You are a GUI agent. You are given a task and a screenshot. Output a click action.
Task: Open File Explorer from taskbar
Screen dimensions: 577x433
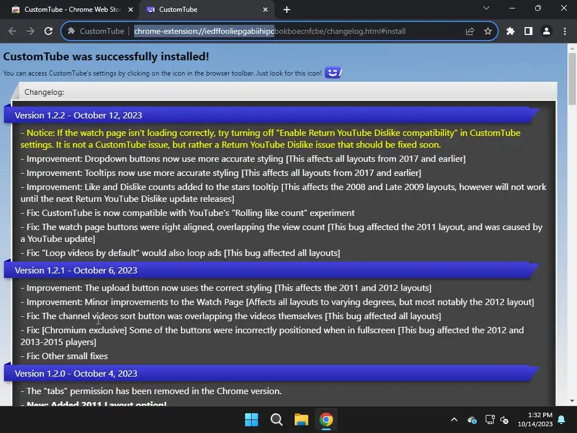301,419
